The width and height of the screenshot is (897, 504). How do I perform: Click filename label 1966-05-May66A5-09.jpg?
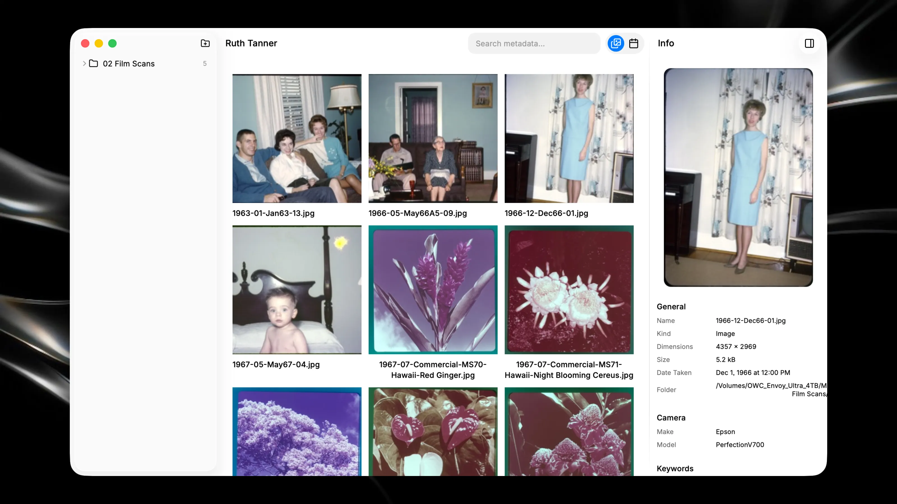[417, 213]
